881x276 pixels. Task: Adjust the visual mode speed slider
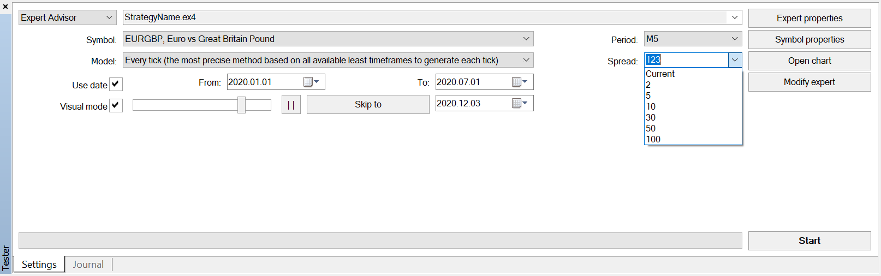pos(241,105)
